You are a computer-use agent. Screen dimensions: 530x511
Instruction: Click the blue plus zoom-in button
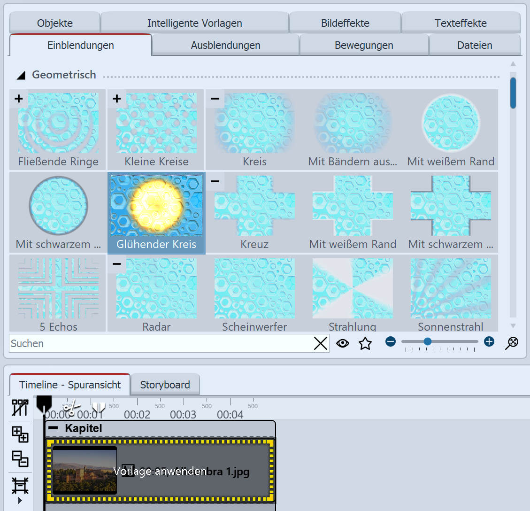489,342
